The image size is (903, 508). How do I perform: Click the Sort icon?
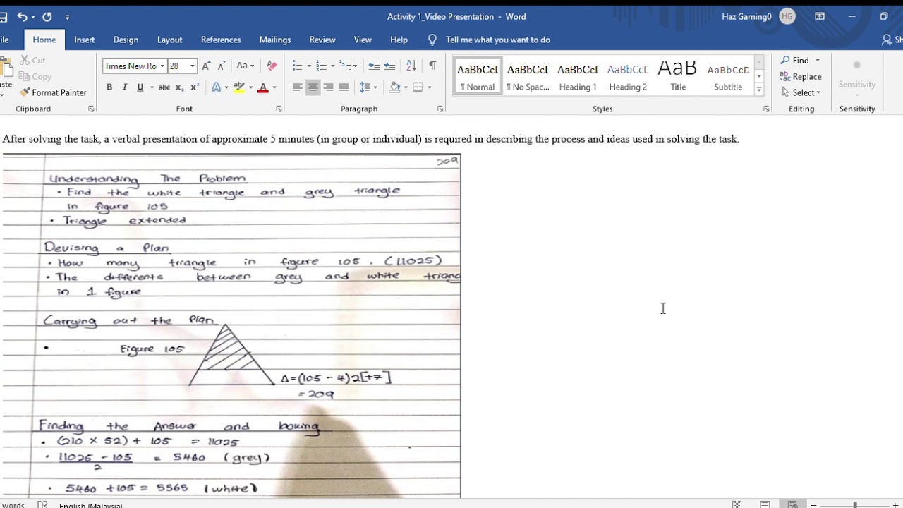(412, 66)
